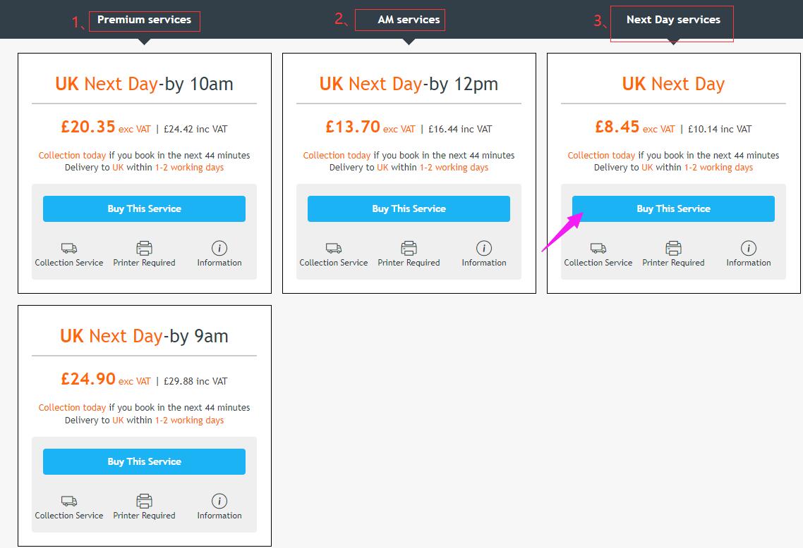Click Printer Required icon in 9am card

(144, 501)
